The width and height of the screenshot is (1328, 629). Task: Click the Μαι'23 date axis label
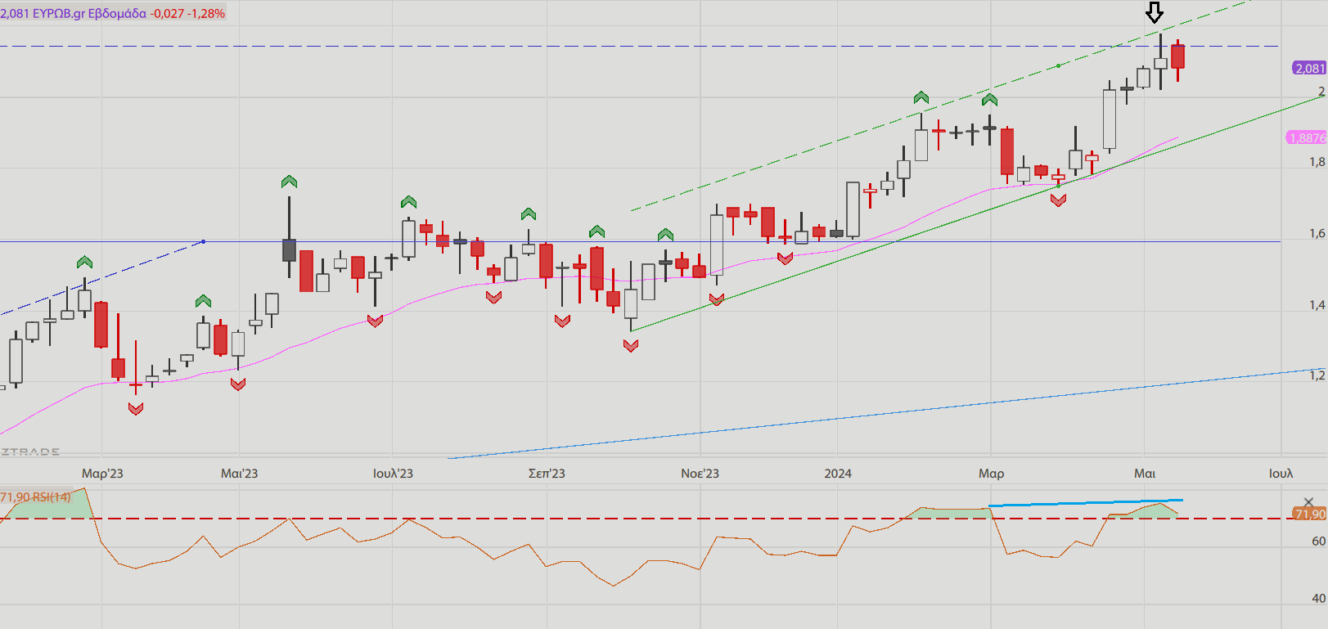pyautogui.click(x=240, y=474)
